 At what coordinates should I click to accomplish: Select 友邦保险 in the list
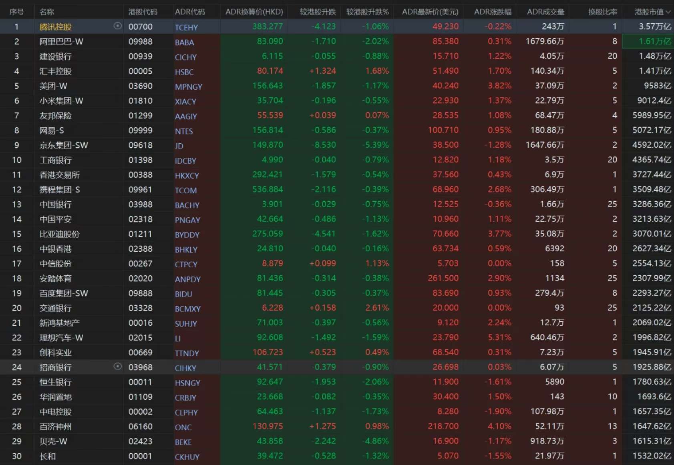tap(56, 116)
